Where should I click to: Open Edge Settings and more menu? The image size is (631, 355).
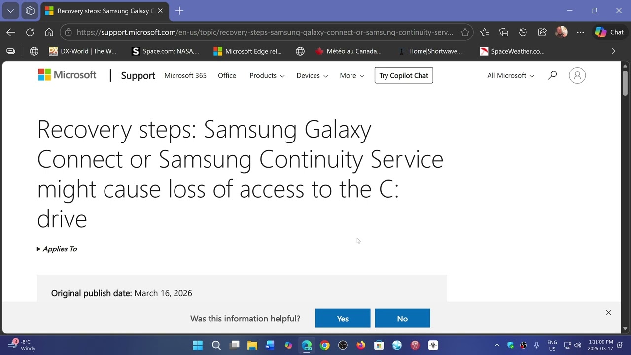tap(580, 32)
